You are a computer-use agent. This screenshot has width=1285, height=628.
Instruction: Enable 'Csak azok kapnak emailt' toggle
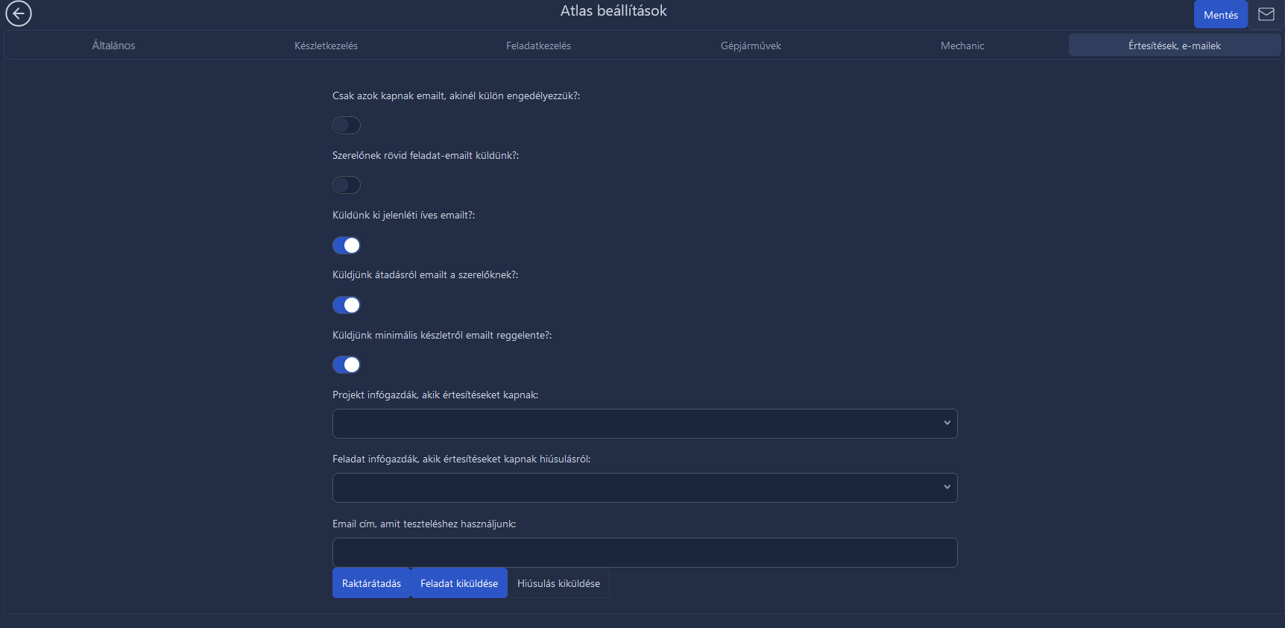coord(347,125)
